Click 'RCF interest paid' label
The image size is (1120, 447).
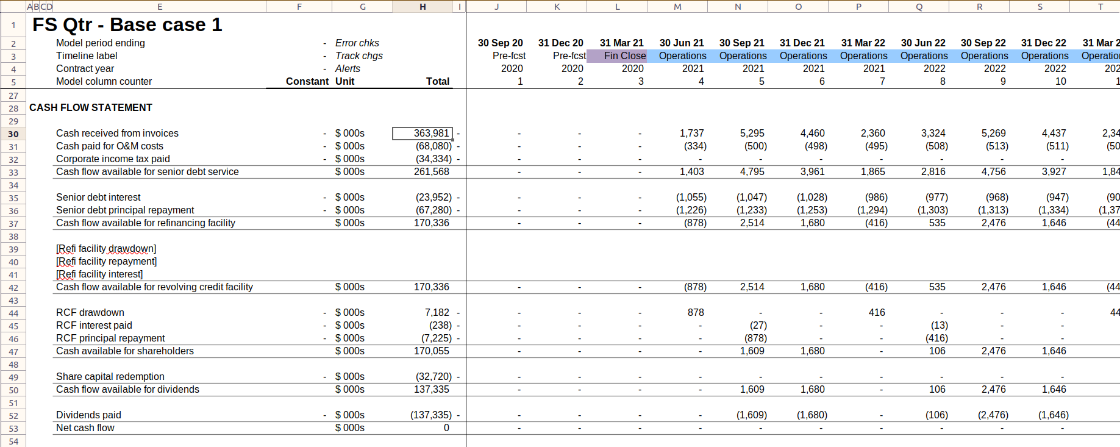94,326
